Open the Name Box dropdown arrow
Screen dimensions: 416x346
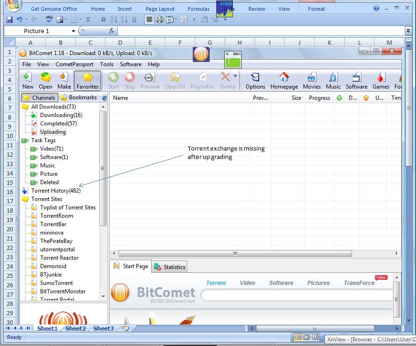pos(73,31)
